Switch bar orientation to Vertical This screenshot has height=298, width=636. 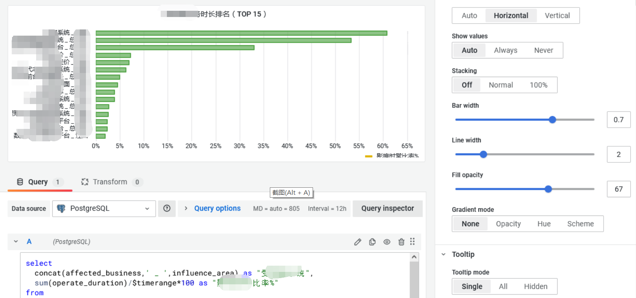557,15
